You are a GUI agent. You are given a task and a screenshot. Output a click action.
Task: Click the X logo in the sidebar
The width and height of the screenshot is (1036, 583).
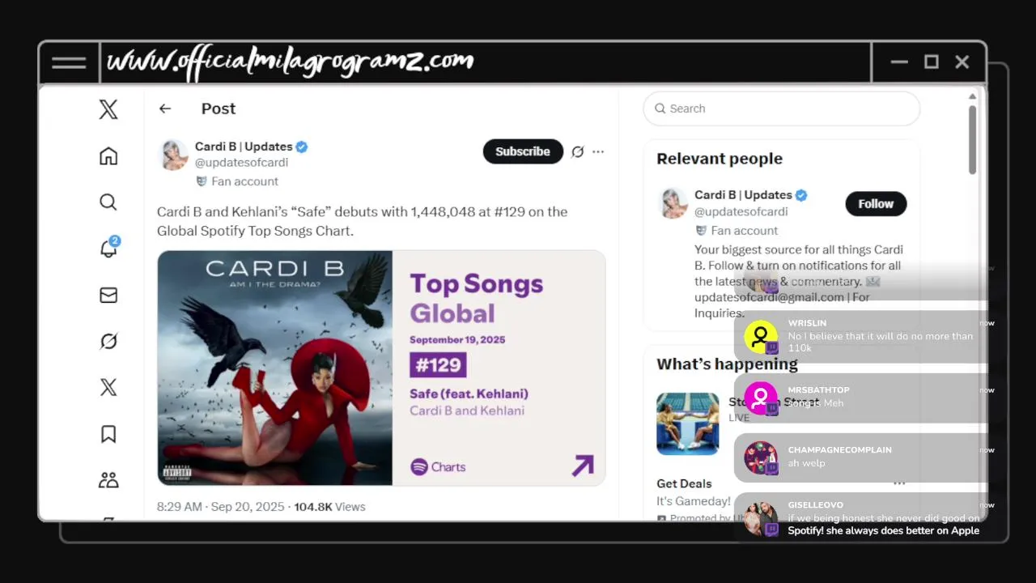click(x=108, y=109)
